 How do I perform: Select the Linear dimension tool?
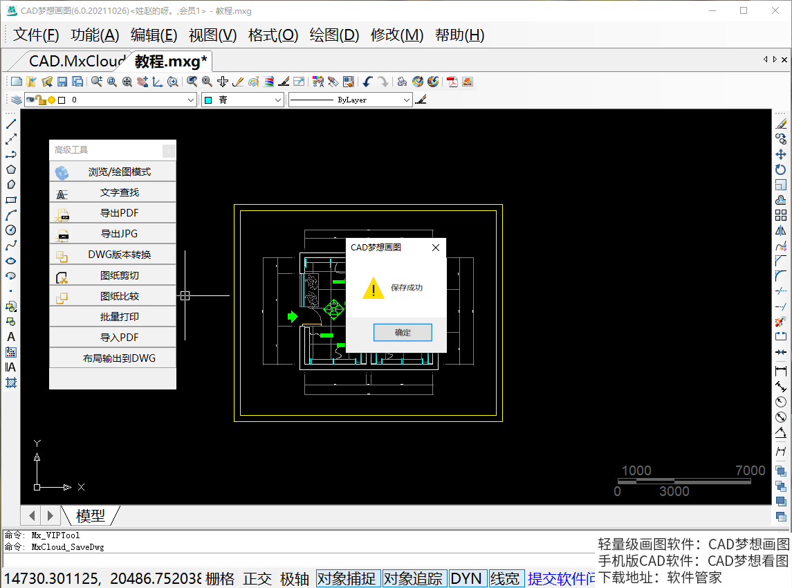(781, 371)
